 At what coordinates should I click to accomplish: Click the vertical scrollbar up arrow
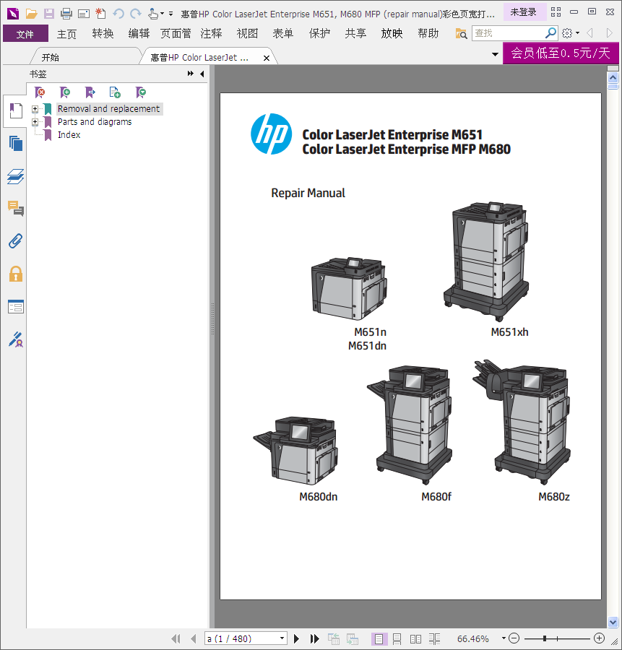click(x=613, y=78)
